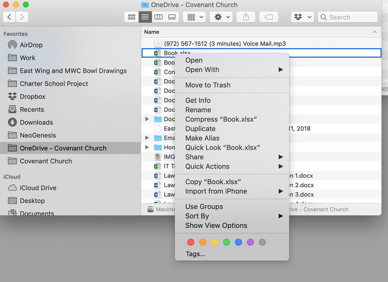The image size is (388, 282).
Task: Select the IMG image file thumbnail
Action: 158,157
